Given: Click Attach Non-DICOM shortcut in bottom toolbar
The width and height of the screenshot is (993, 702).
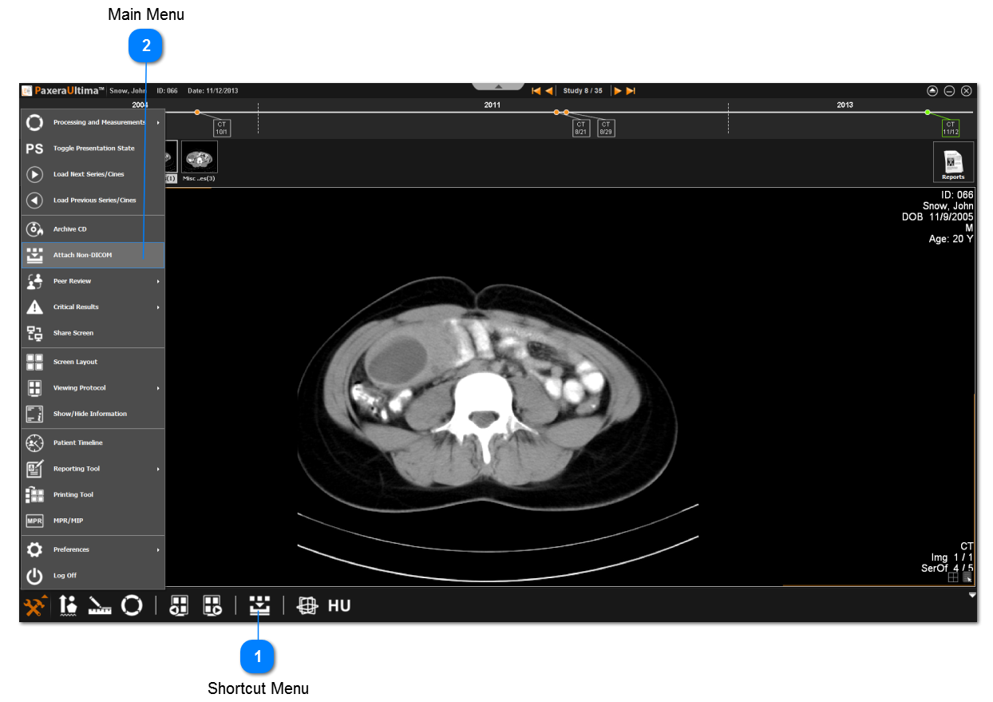Looking at the screenshot, I should point(259,606).
